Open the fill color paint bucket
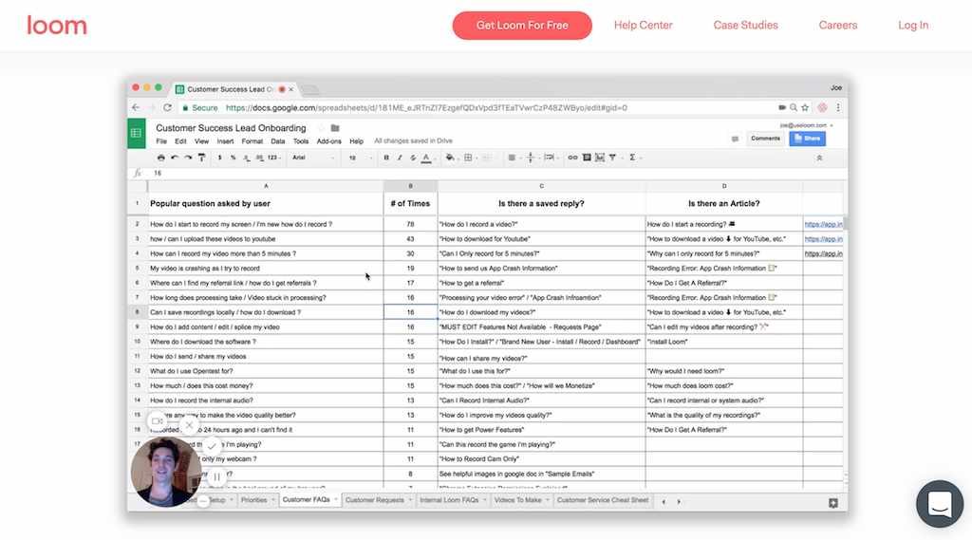The width and height of the screenshot is (972, 540). pos(450,158)
